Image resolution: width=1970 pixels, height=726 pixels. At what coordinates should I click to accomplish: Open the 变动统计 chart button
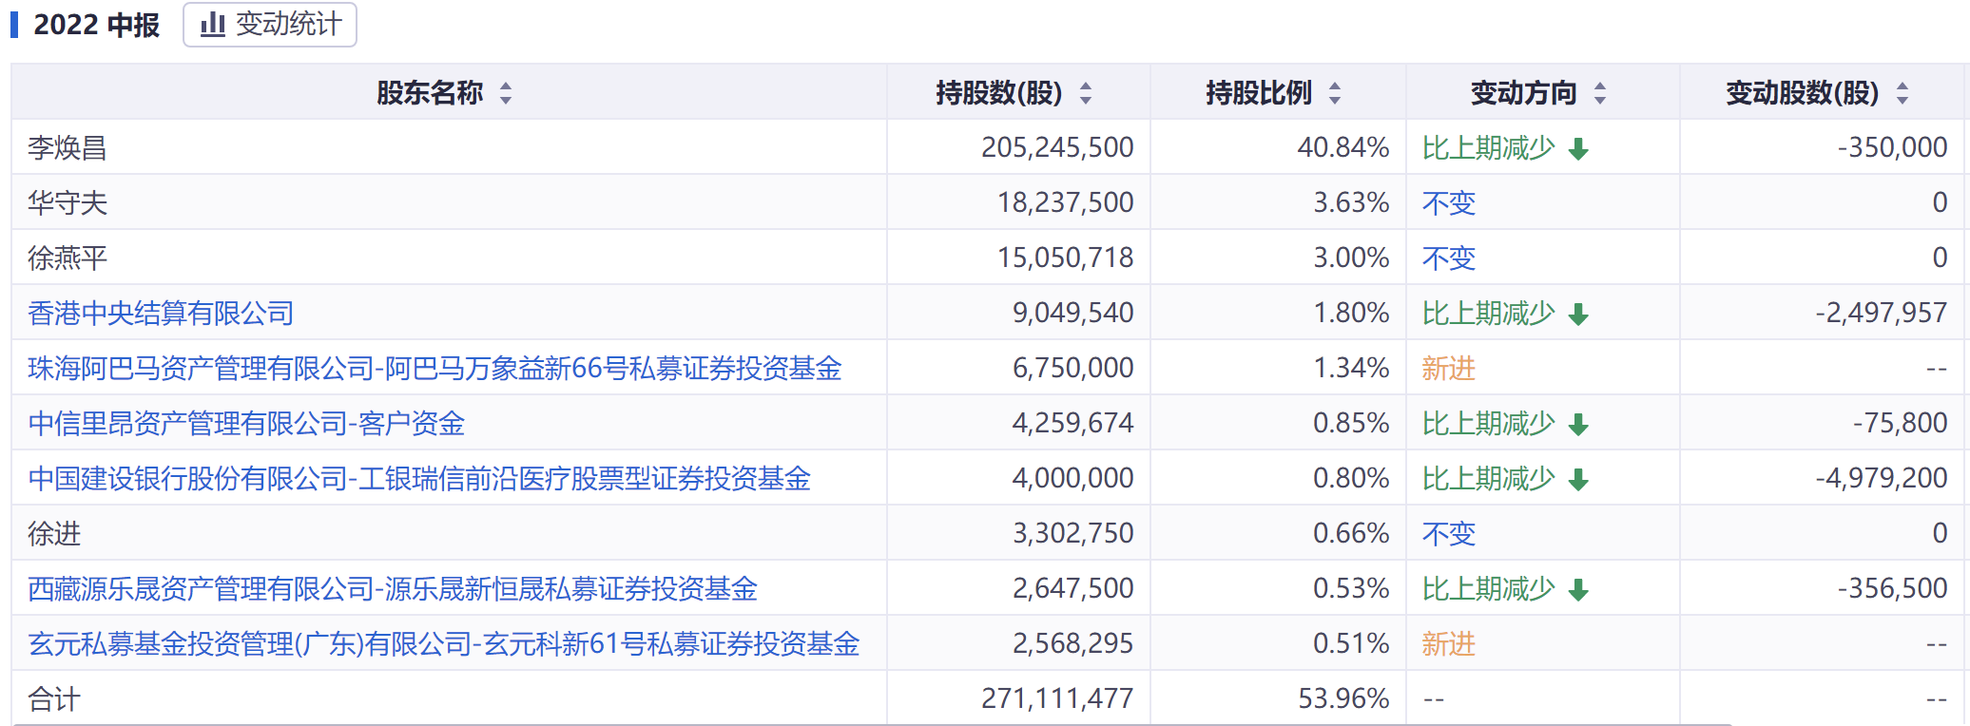point(270,25)
